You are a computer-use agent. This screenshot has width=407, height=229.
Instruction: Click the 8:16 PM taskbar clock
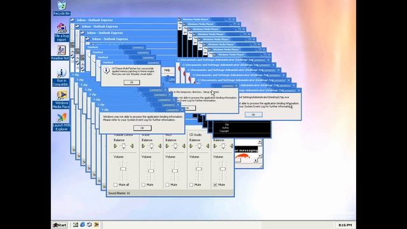pyautogui.click(x=345, y=225)
